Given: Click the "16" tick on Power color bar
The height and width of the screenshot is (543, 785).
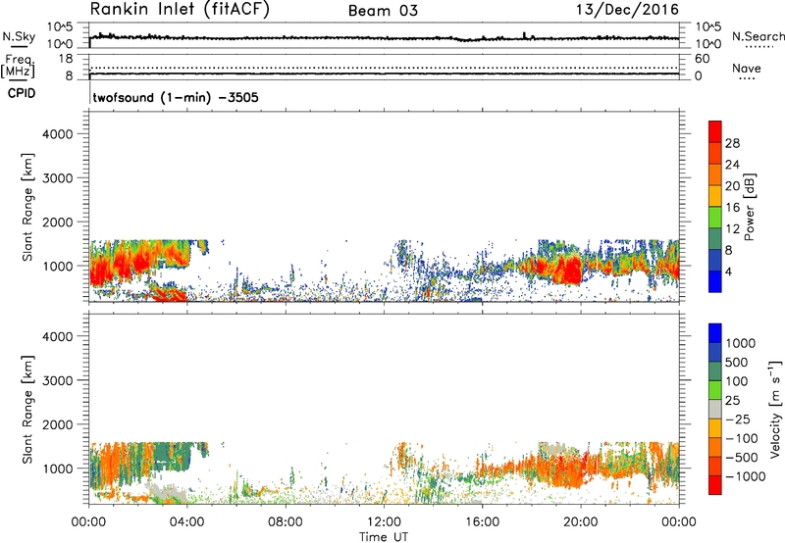Looking at the screenshot, I should pyautogui.click(x=732, y=208).
